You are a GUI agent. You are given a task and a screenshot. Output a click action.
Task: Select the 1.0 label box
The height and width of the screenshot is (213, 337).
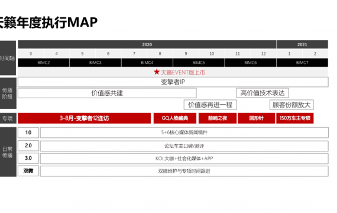click(28, 133)
